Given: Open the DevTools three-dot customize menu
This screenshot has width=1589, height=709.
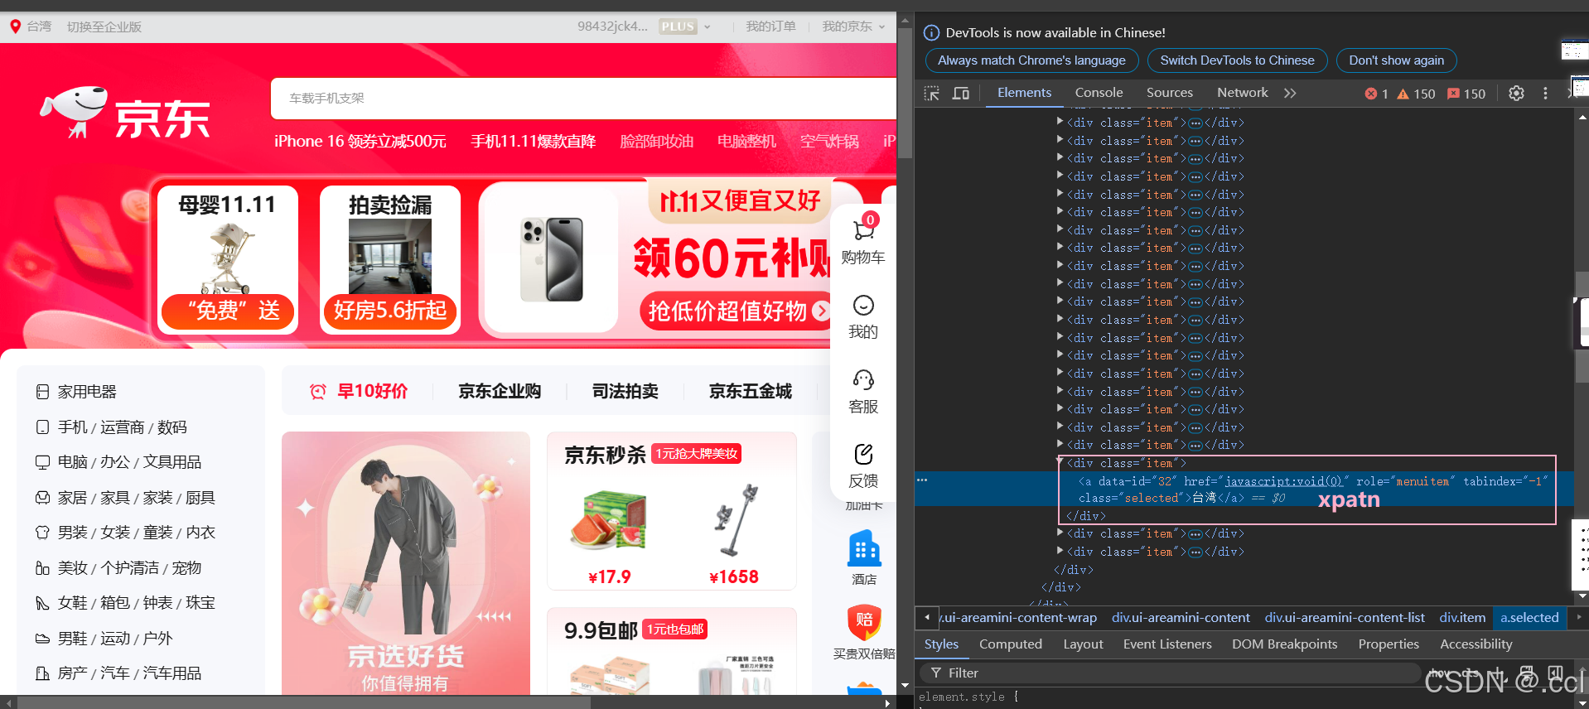Looking at the screenshot, I should (x=1545, y=94).
